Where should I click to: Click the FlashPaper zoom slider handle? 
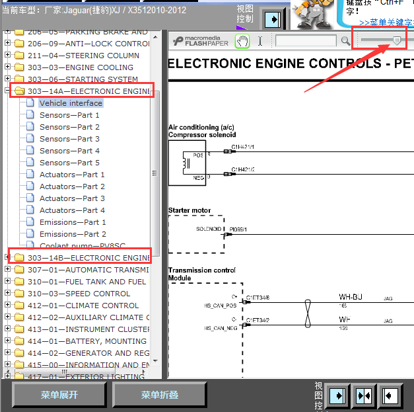pyautogui.click(x=397, y=40)
